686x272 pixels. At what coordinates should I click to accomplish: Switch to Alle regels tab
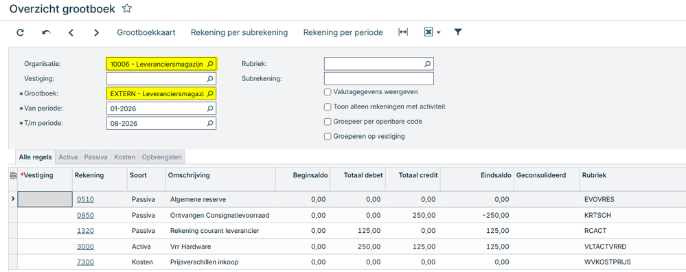[x=36, y=157]
